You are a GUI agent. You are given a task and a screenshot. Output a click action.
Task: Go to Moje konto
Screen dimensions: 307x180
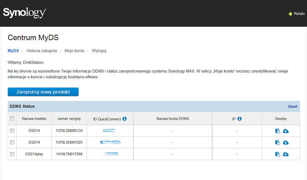74,51
